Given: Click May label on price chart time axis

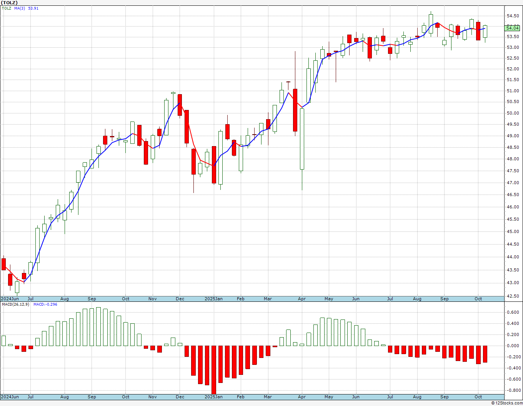Looking at the screenshot, I should coord(329,299).
